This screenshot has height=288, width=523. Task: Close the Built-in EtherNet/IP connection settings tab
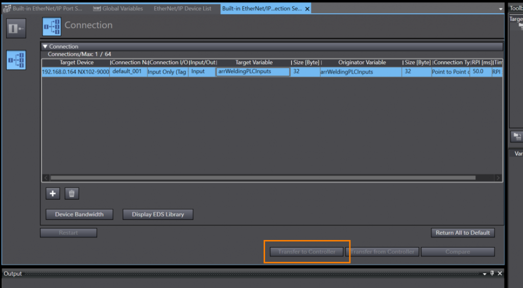[x=306, y=9]
